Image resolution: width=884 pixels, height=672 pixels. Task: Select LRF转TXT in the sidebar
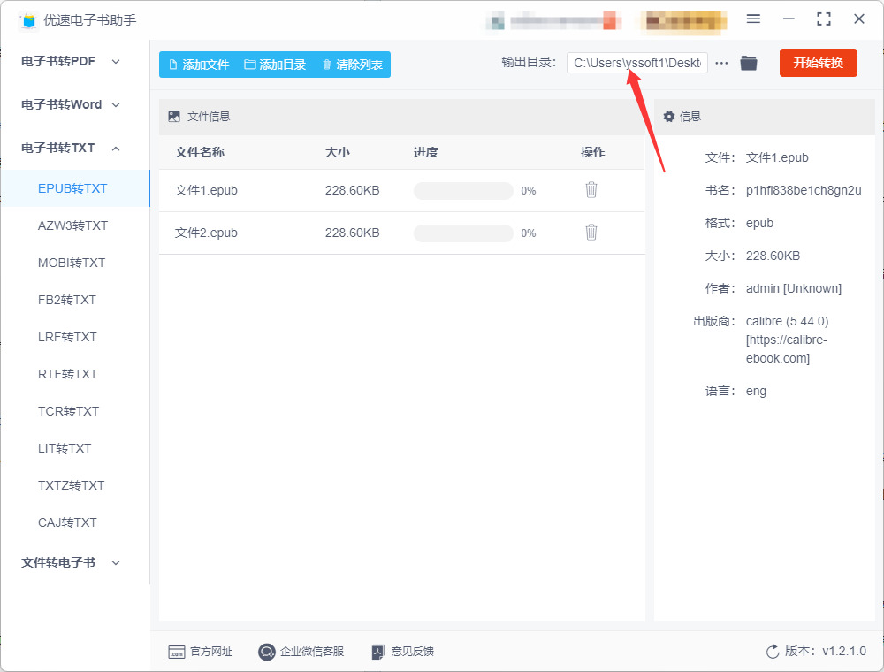[75, 337]
